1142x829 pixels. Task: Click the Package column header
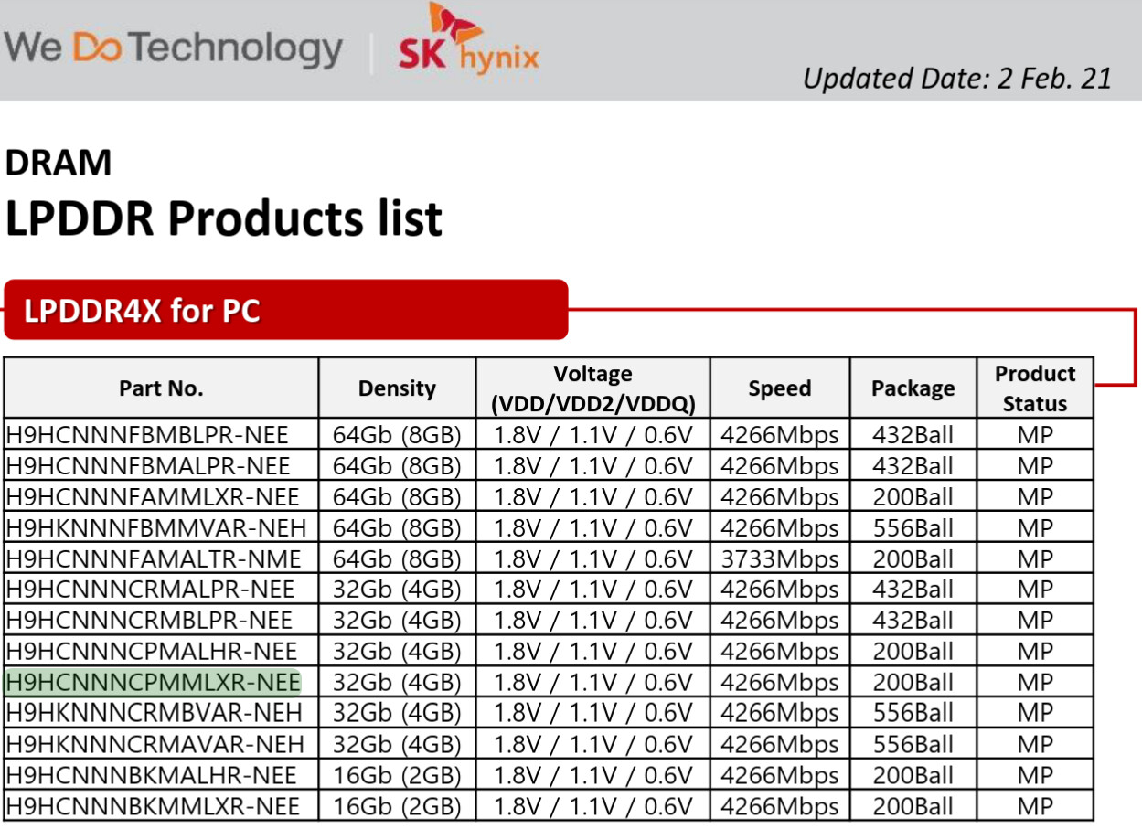pyautogui.click(x=913, y=388)
